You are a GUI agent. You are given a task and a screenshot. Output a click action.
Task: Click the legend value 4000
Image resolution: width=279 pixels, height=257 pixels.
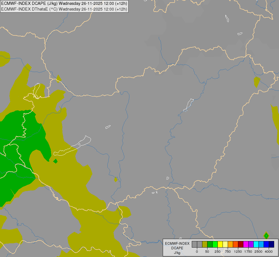point(269,252)
